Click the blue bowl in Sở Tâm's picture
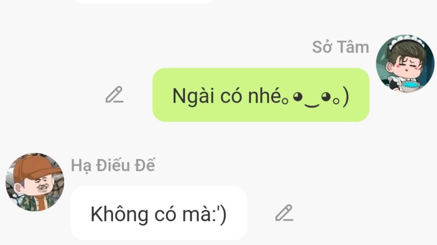Viewport: 437px width, 245px height. (411, 84)
